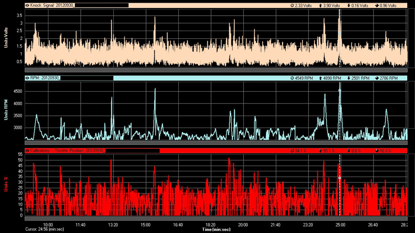Toggle the Knock Signal eye icon
415x233 pixels.
click(27, 6)
